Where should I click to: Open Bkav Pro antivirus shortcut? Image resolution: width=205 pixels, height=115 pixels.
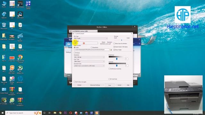12,70
